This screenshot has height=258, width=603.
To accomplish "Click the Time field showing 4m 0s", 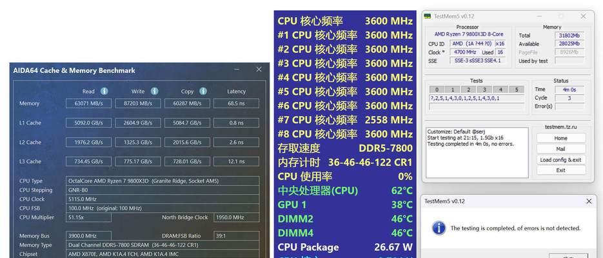I will pyautogui.click(x=569, y=90).
